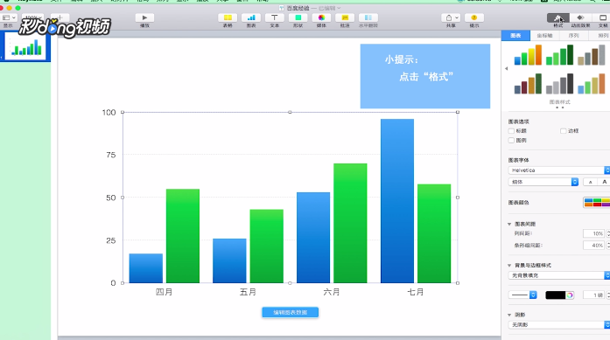Click the Play (播放) toolbar button
The image size is (610, 340).
[x=144, y=17]
